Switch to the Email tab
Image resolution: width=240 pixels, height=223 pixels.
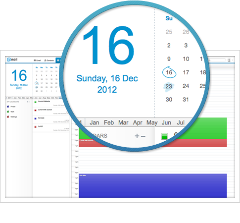[37, 60]
